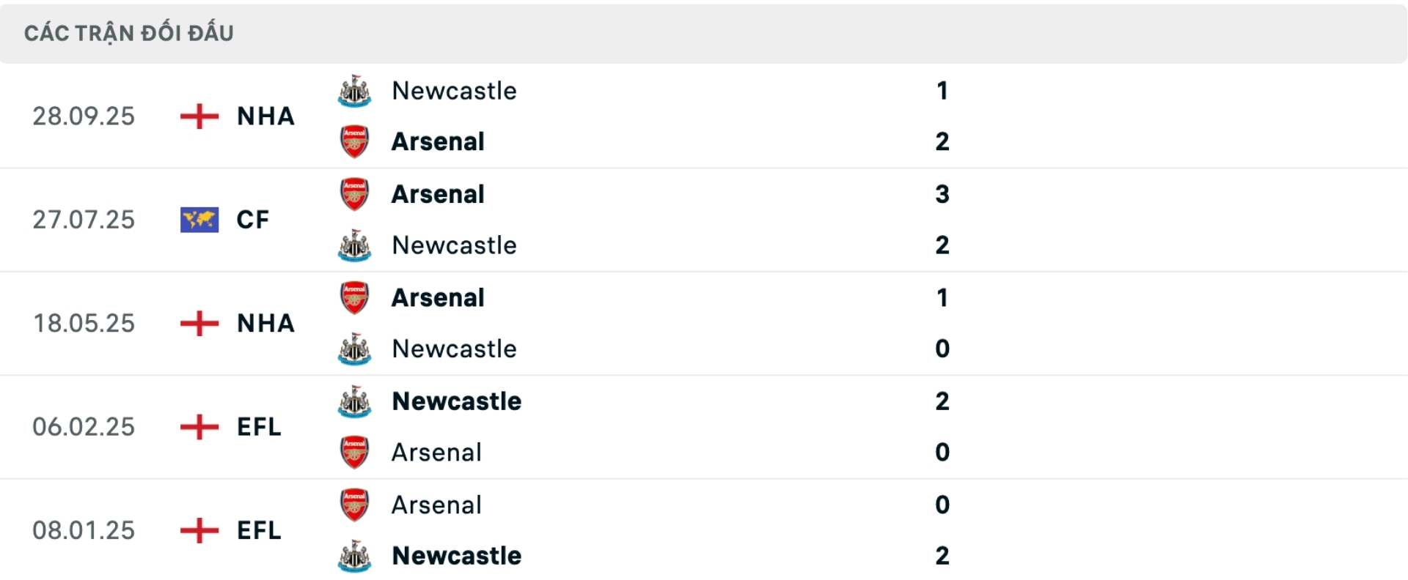Open Newcastle team name in 27.07.25 match
The width and height of the screenshot is (1408, 580).
click(454, 245)
